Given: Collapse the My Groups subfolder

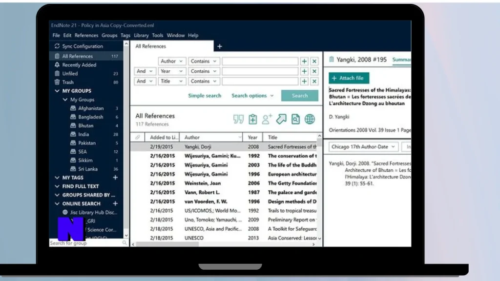Looking at the screenshot, I should (65, 100).
